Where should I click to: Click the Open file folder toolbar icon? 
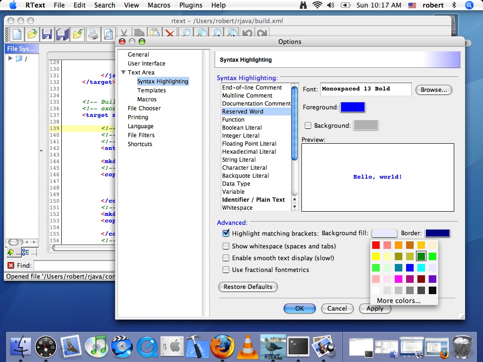(x=32, y=34)
